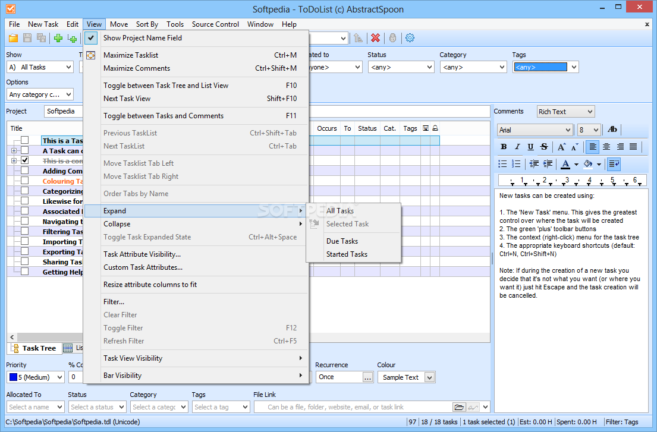Tick checkbox for 'Getting Help' task
The image size is (657, 432).
[25, 271]
